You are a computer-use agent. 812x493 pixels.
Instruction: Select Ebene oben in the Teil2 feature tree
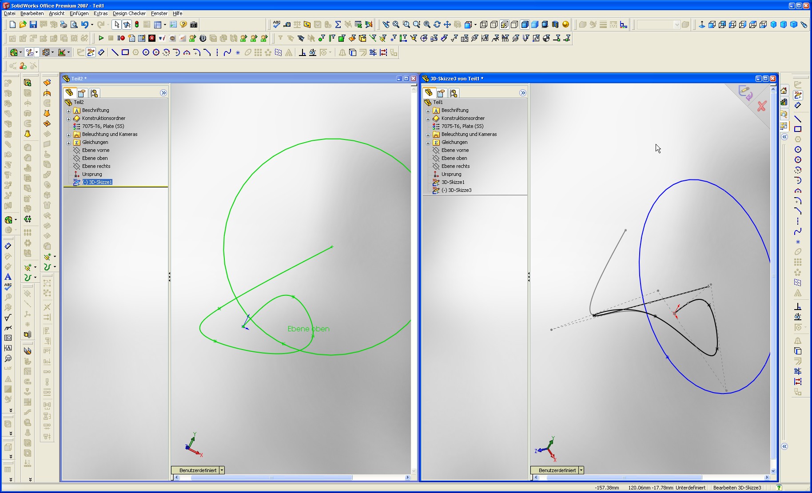click(95, 158)
